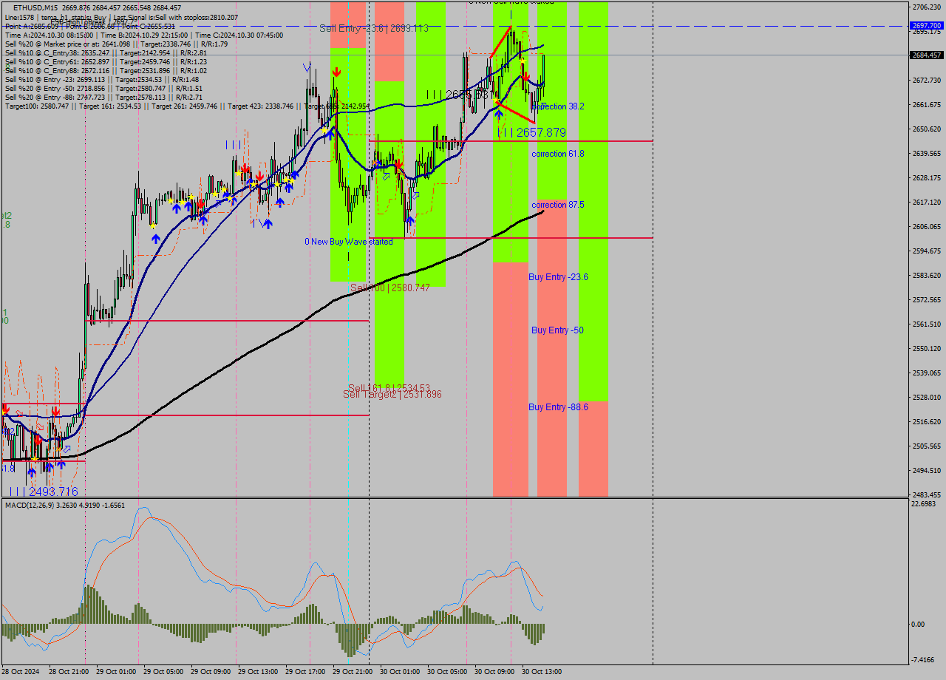Click the '30 Oct 13:00' time axis label
This screenshot has width=946, height=680.
pyautogui.click(x=542, y=672)
